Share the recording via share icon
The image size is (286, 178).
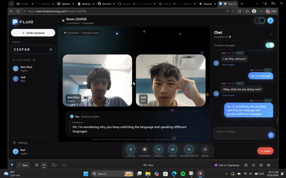261,165
